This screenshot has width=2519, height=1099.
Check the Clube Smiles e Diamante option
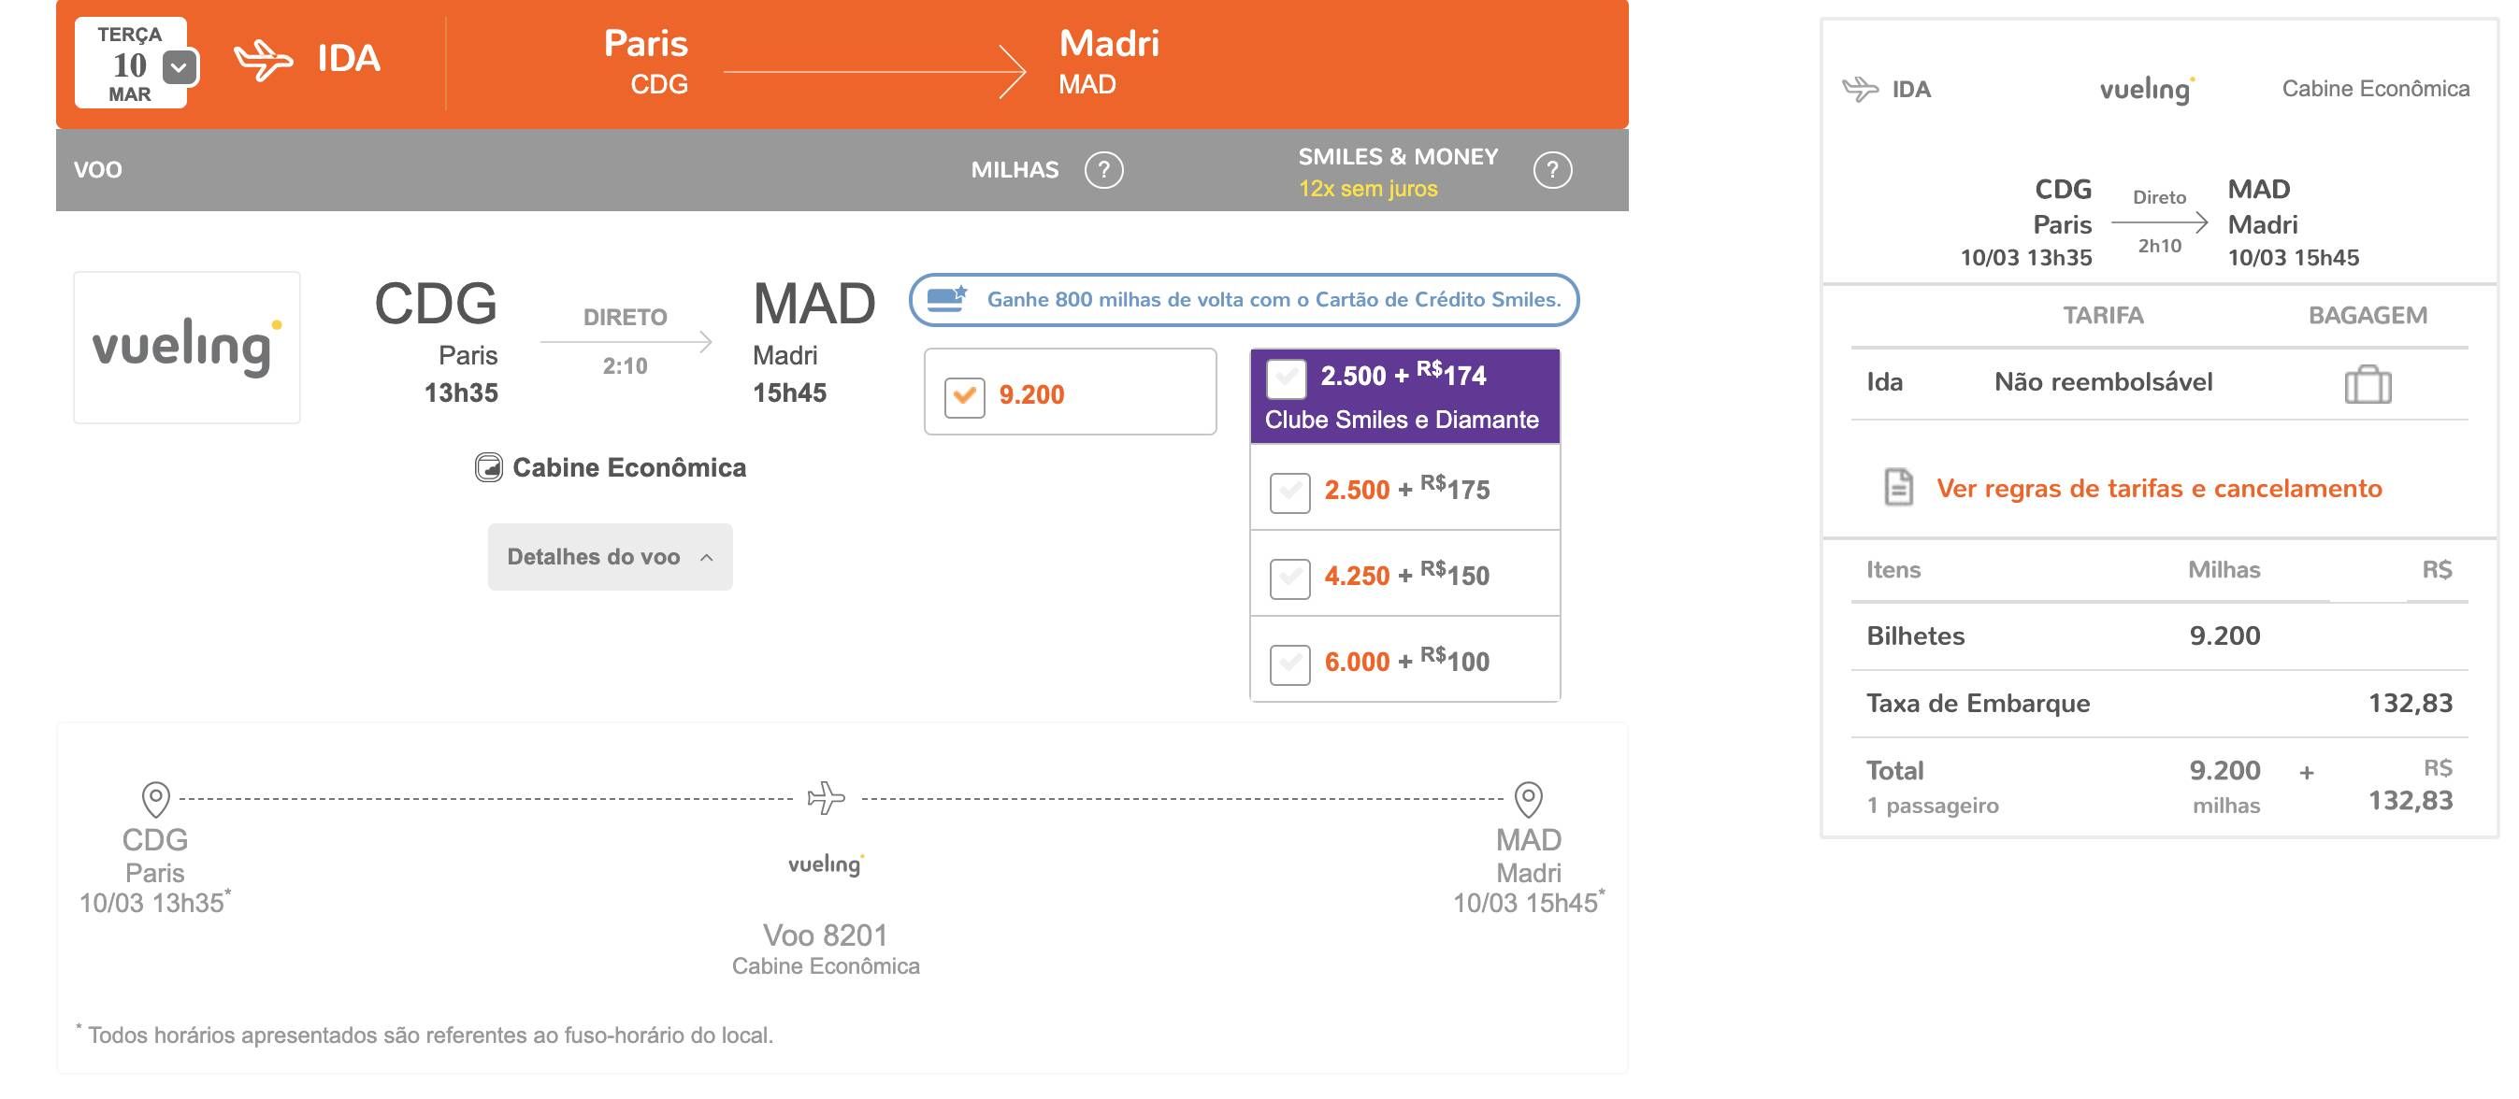(1286, 378)
